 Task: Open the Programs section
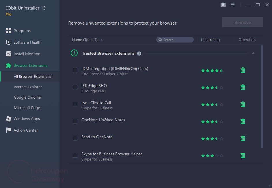(x=22, y=31)
